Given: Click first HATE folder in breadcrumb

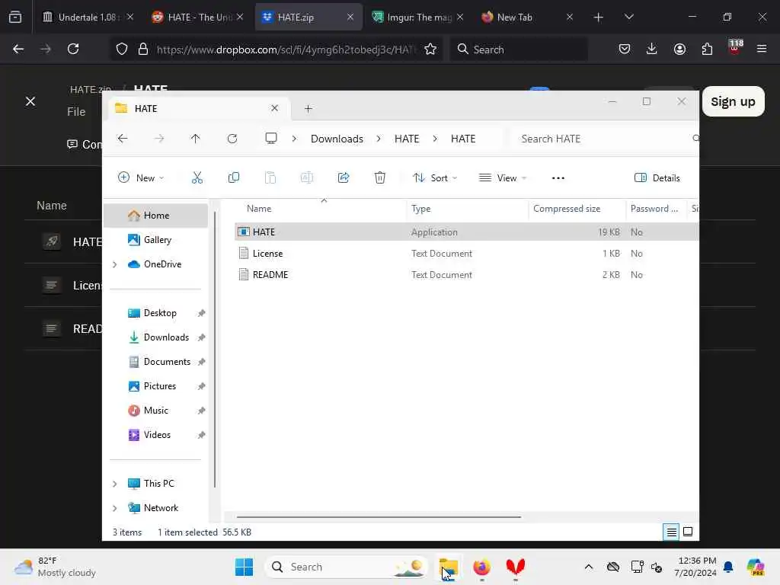Looking at the screenshot, I should pyautogui.click(x=407, y=139).
